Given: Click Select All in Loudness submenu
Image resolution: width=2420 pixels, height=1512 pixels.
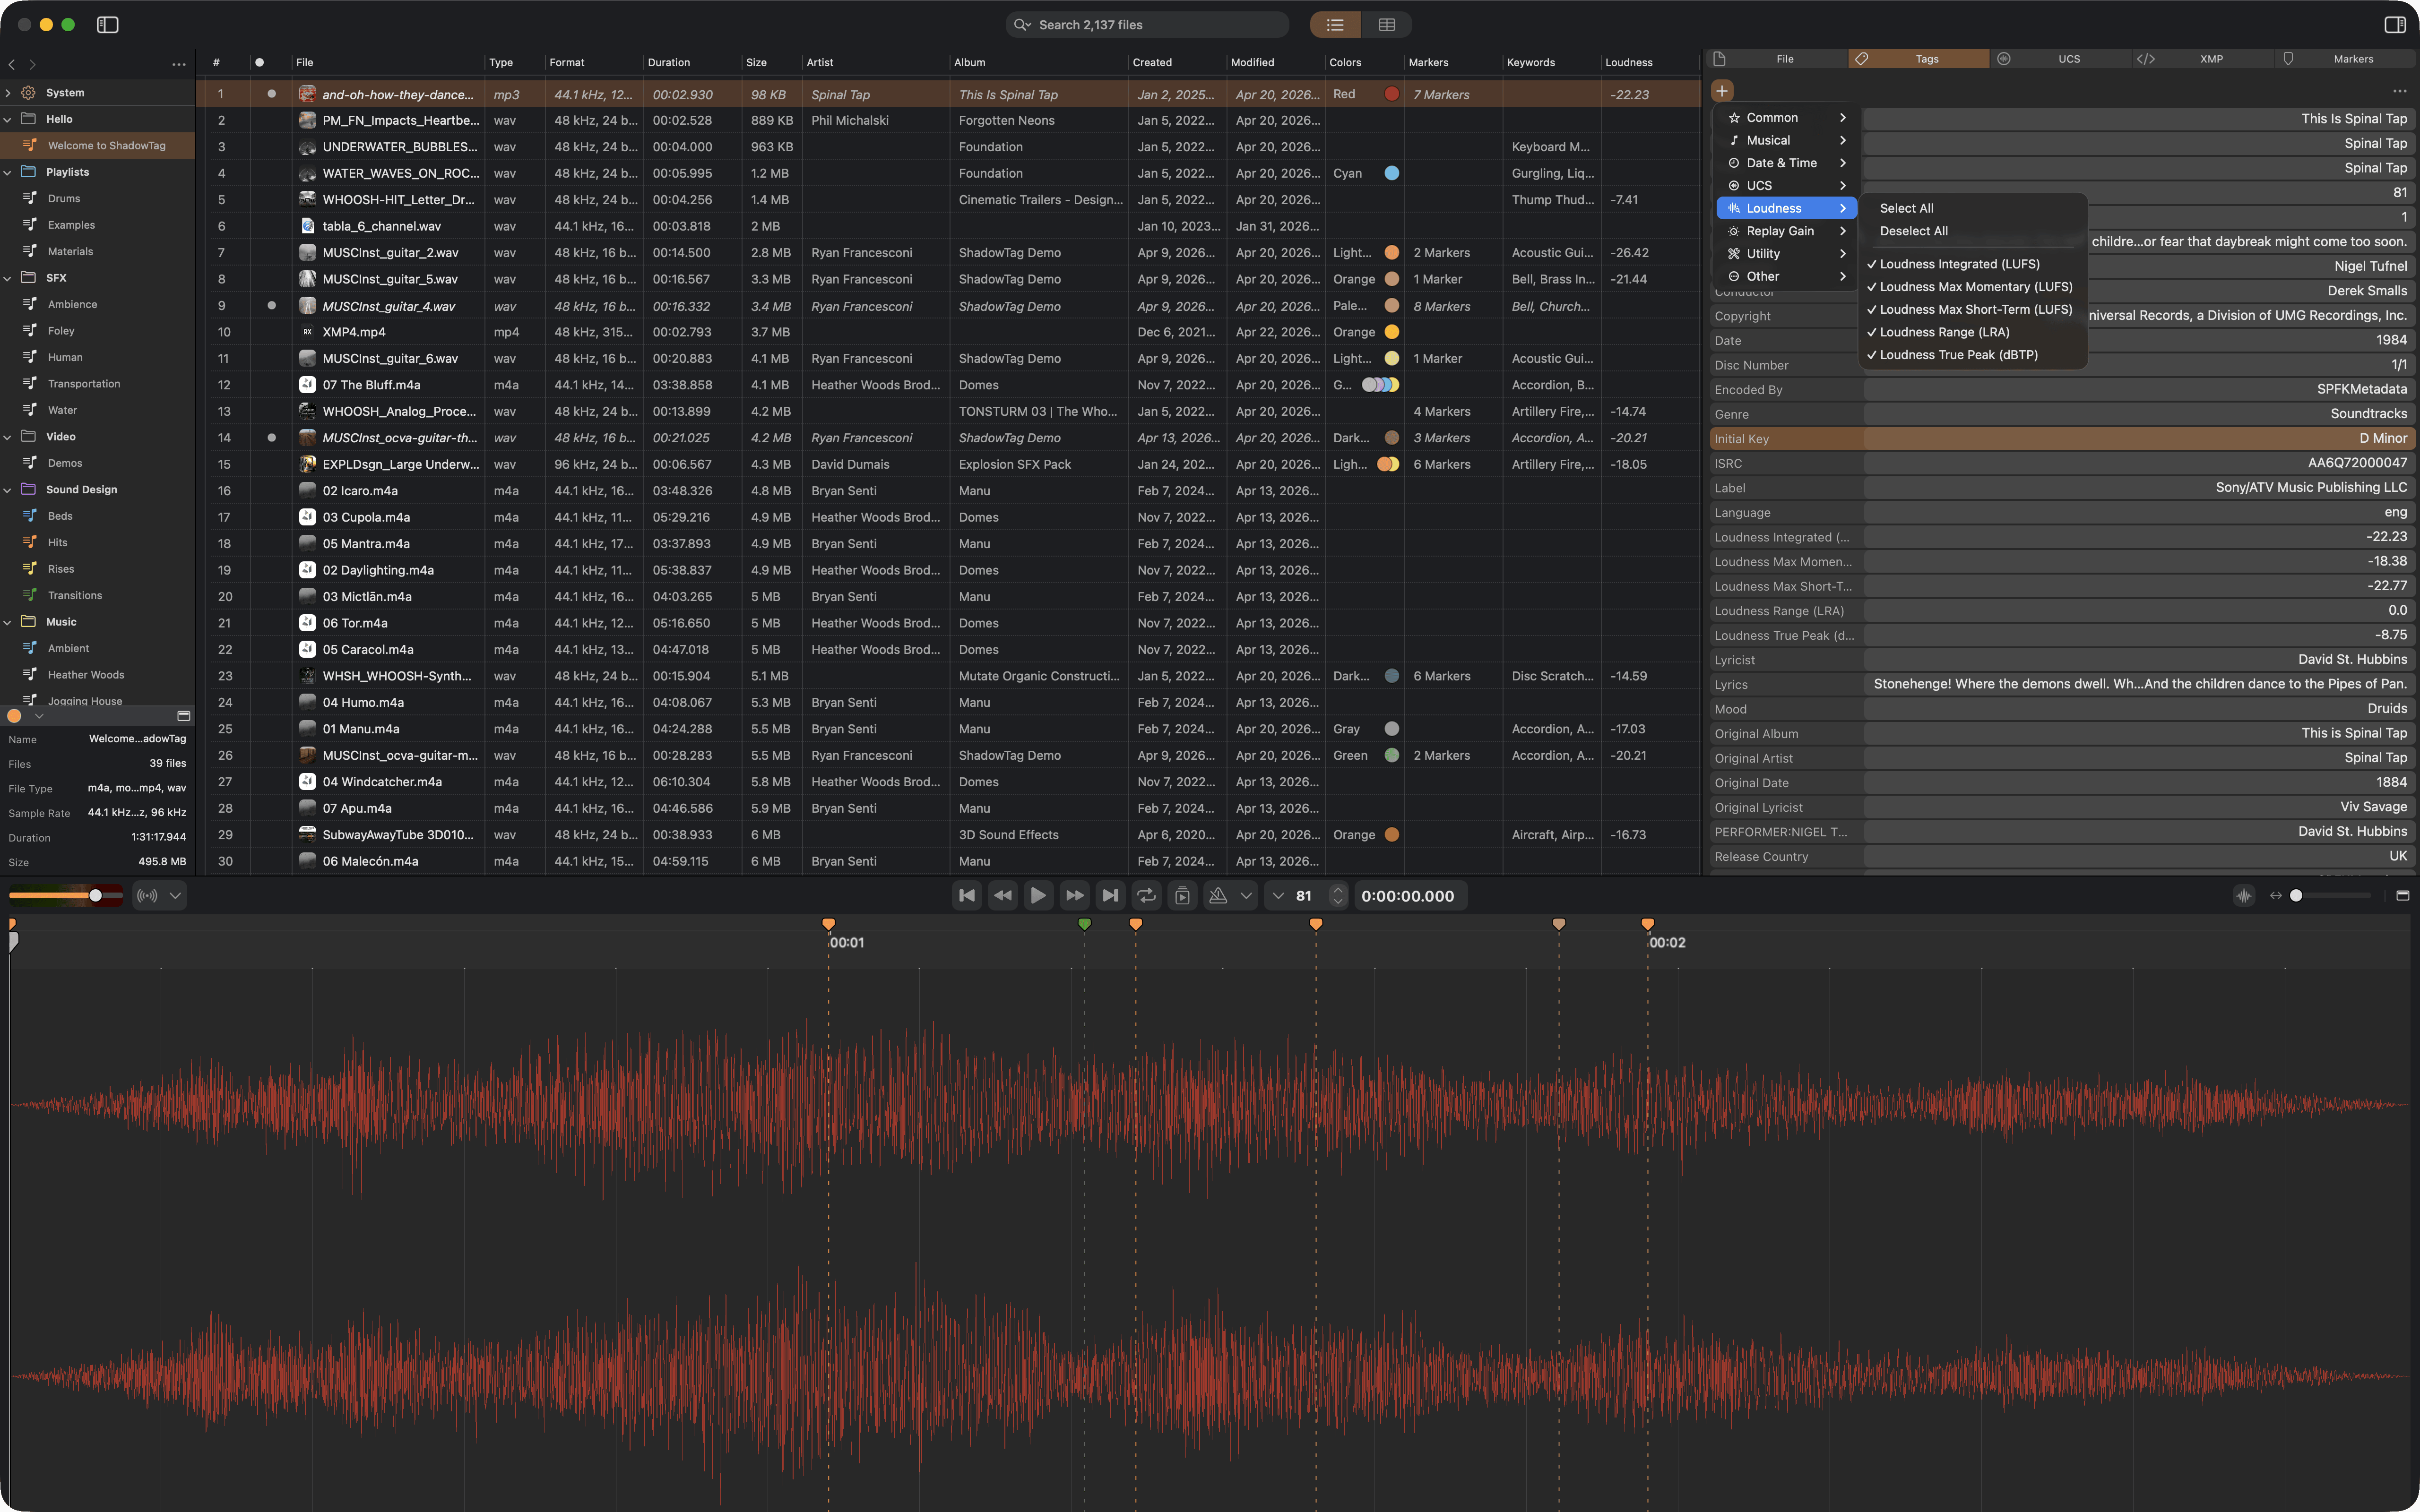Looking at the screenshot, I should point(1906,208).
